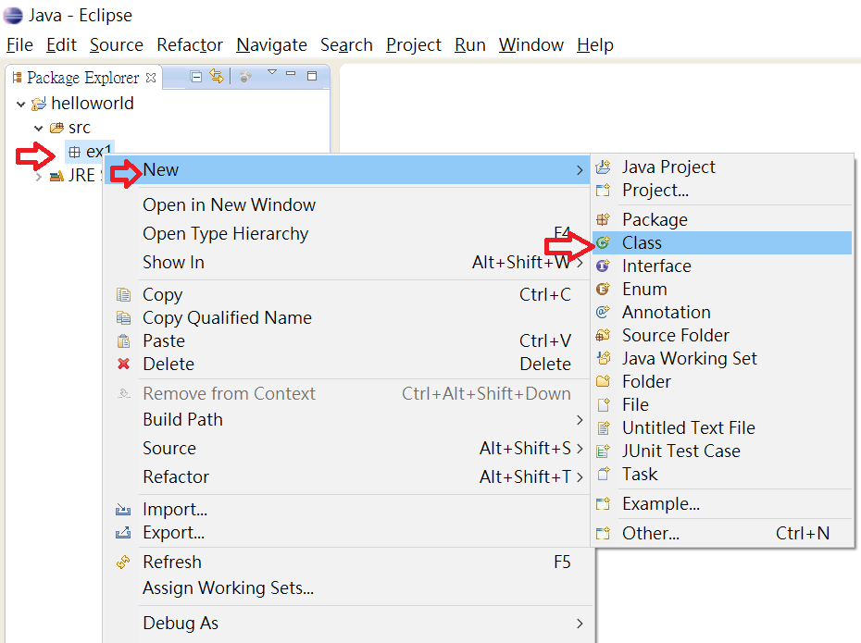
Task: Open the Search menu
Action: tap(346, 45)
